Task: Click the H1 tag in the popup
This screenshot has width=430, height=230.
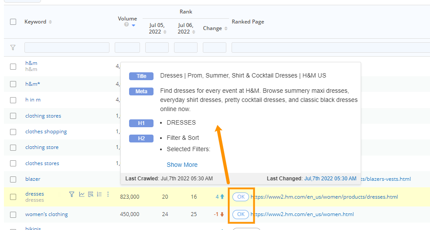Action: click(x=141, y=123)
